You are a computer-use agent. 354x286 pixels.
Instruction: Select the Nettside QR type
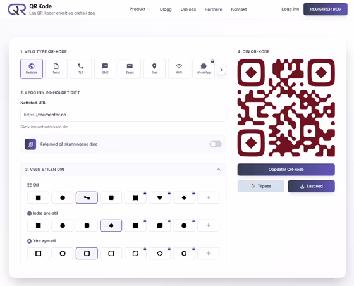(x=32, y=69)
